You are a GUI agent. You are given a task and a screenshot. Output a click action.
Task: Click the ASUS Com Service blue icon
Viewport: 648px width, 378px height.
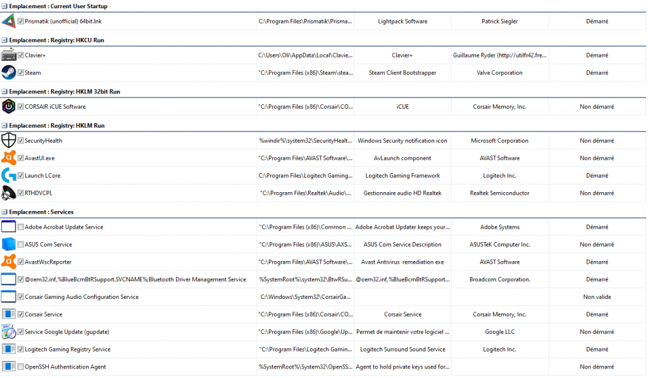[8, 244]
